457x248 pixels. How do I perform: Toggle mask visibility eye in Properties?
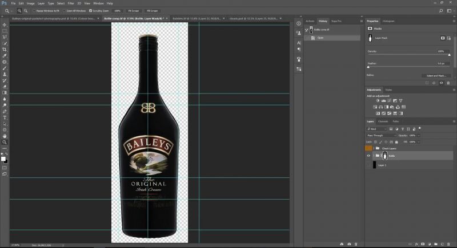441,83
